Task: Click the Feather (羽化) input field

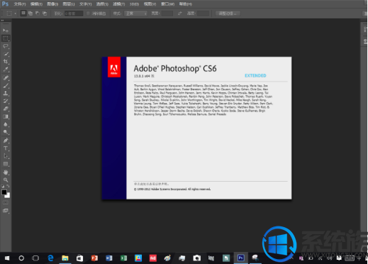Action: pos(74,13)
